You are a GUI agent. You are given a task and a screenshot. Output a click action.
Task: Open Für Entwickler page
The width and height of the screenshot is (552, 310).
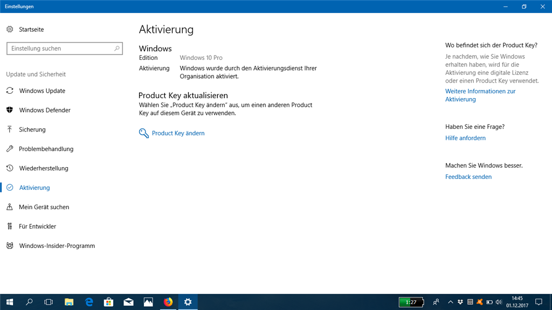point(37,226)
